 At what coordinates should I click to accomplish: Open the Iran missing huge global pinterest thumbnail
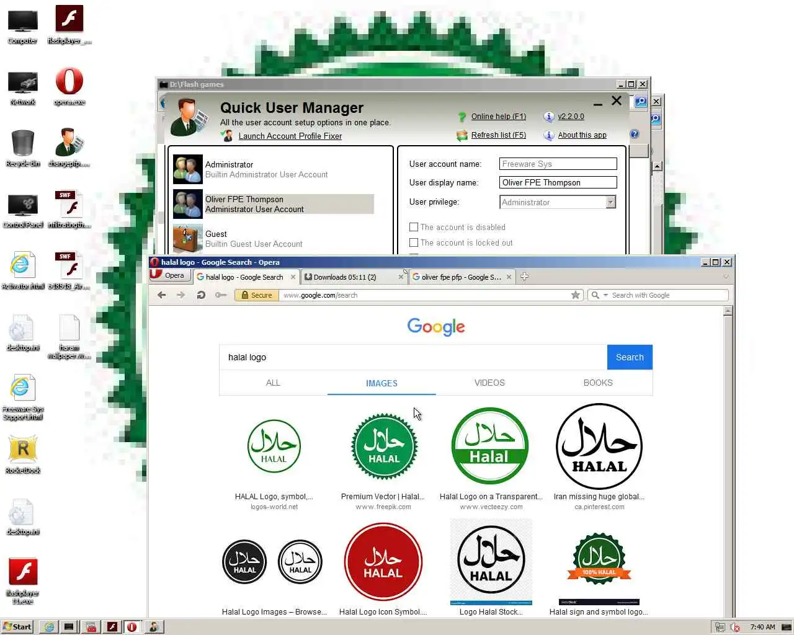(599, 446)
